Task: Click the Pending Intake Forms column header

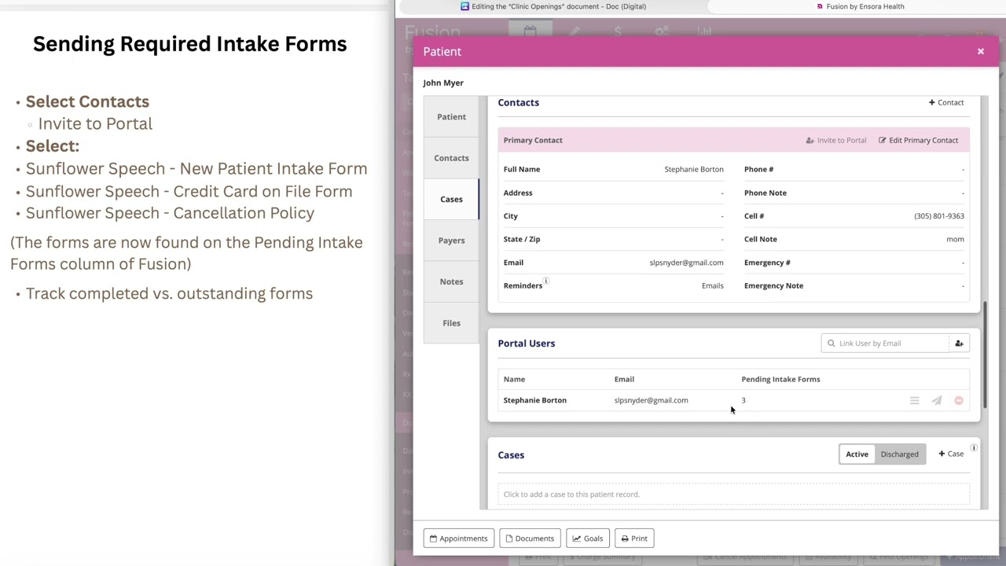Action: [x=780, y=379]
